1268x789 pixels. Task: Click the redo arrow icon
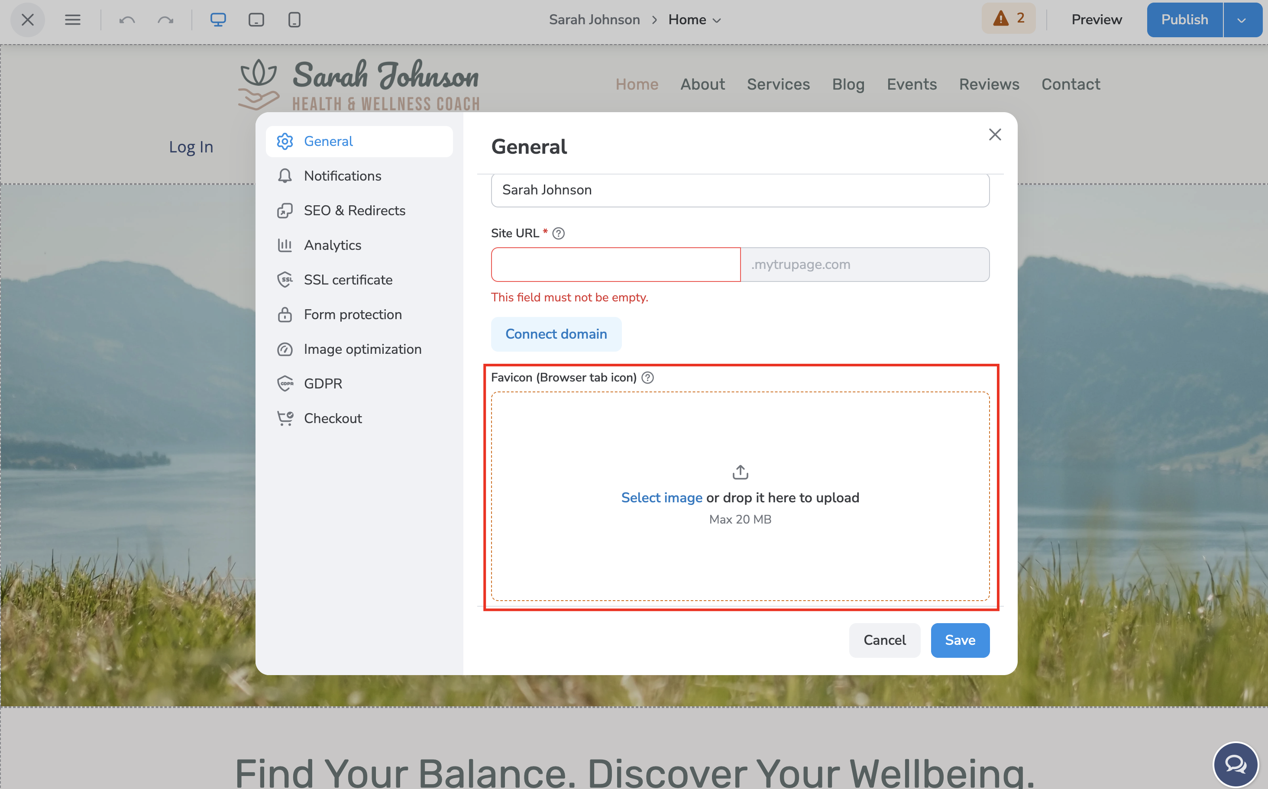[x=165, y=20]
